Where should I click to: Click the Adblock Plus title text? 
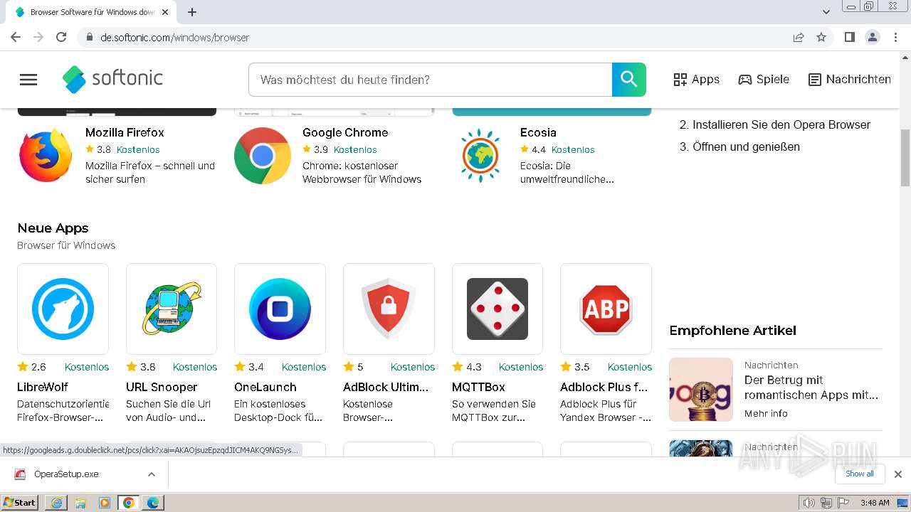click(x=604, y=387)
